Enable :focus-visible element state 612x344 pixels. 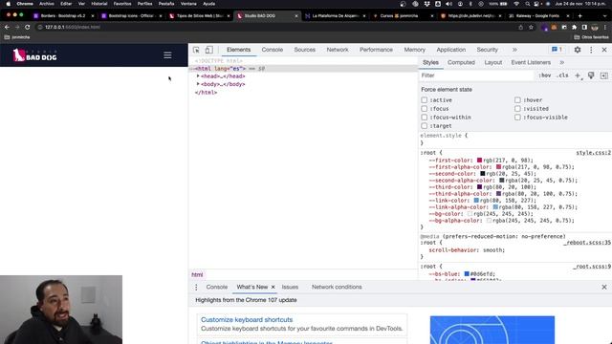pyautogui.click(x=517, y=118)
